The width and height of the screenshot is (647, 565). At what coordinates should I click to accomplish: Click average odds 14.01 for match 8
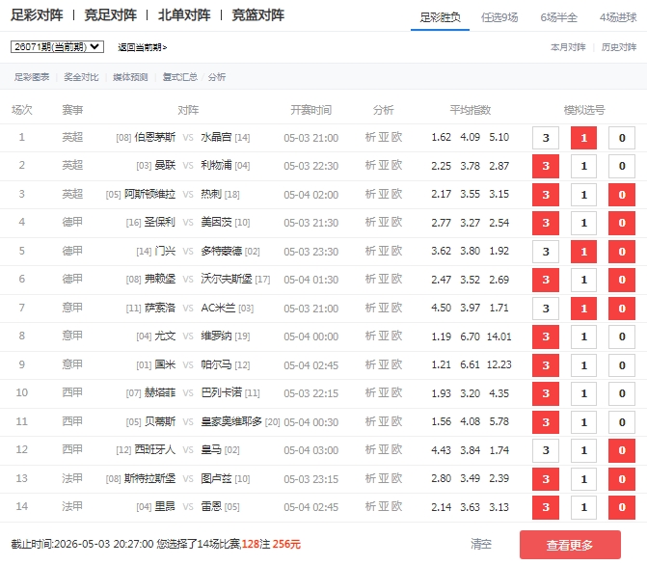[x=499, y=336]
